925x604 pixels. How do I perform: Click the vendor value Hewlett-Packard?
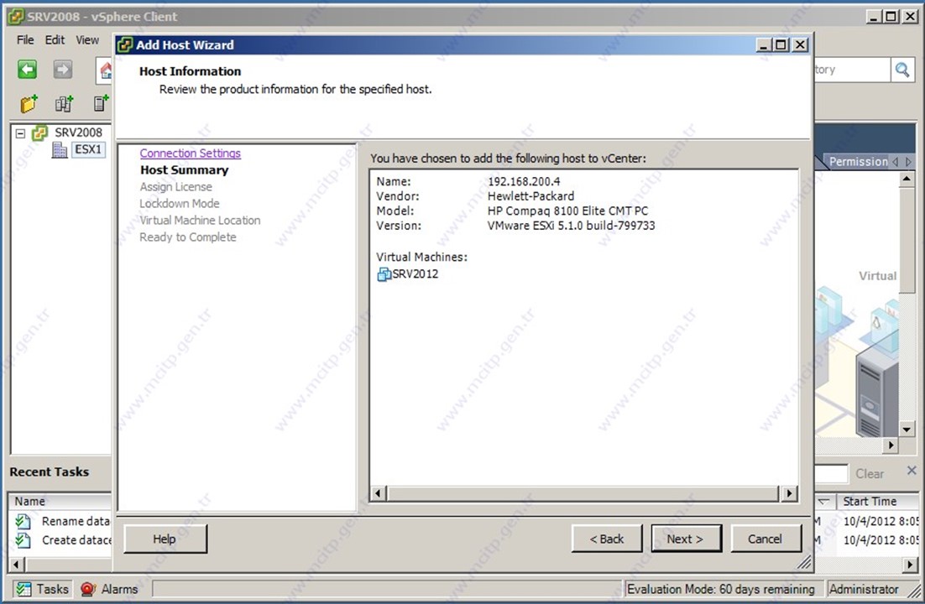530,196
